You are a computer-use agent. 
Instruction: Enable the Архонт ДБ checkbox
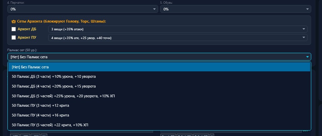tap(13, 29)
